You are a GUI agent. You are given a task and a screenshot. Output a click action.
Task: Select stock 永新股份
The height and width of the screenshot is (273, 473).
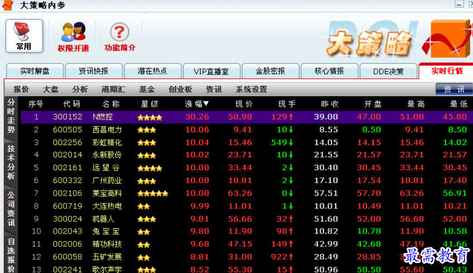[107, 155]
